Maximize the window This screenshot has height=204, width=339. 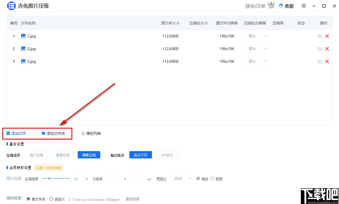pyautogui.click(x=324, y=6)
